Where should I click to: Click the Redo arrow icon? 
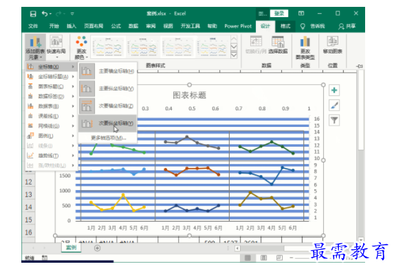coord(59,14)
